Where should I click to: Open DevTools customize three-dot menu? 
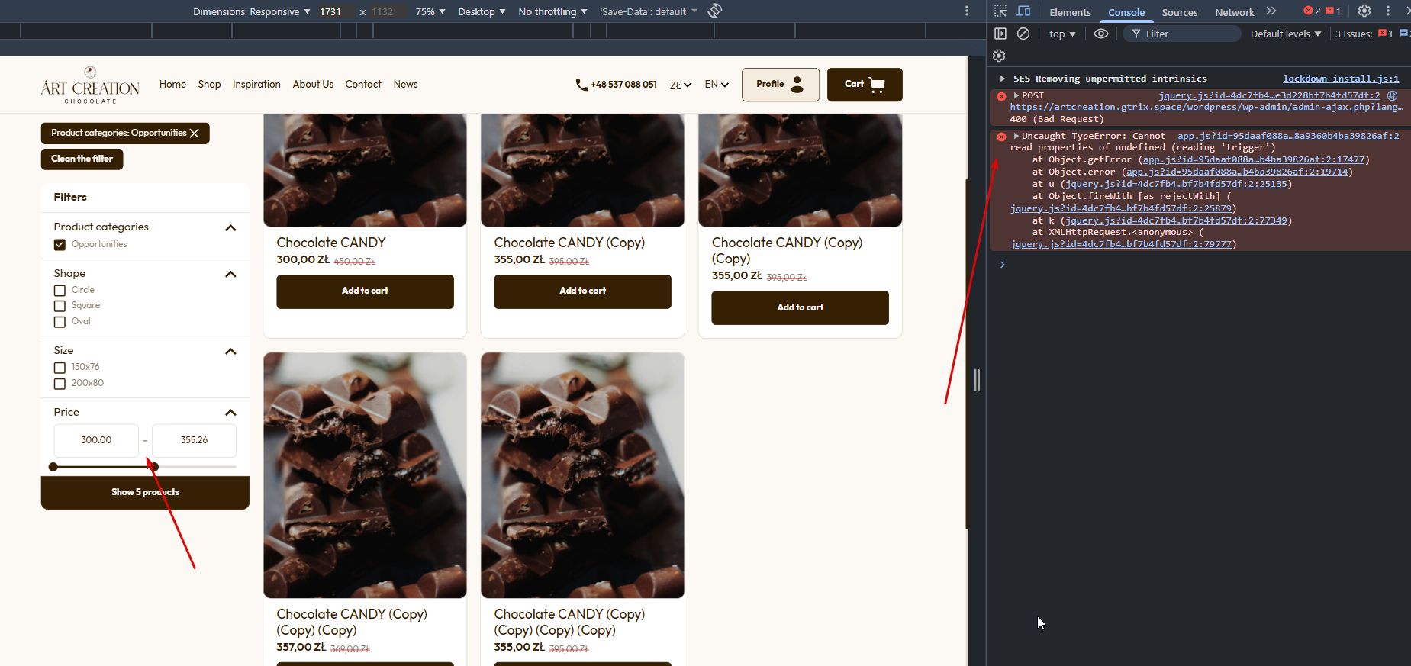[x=1388, y=11]
